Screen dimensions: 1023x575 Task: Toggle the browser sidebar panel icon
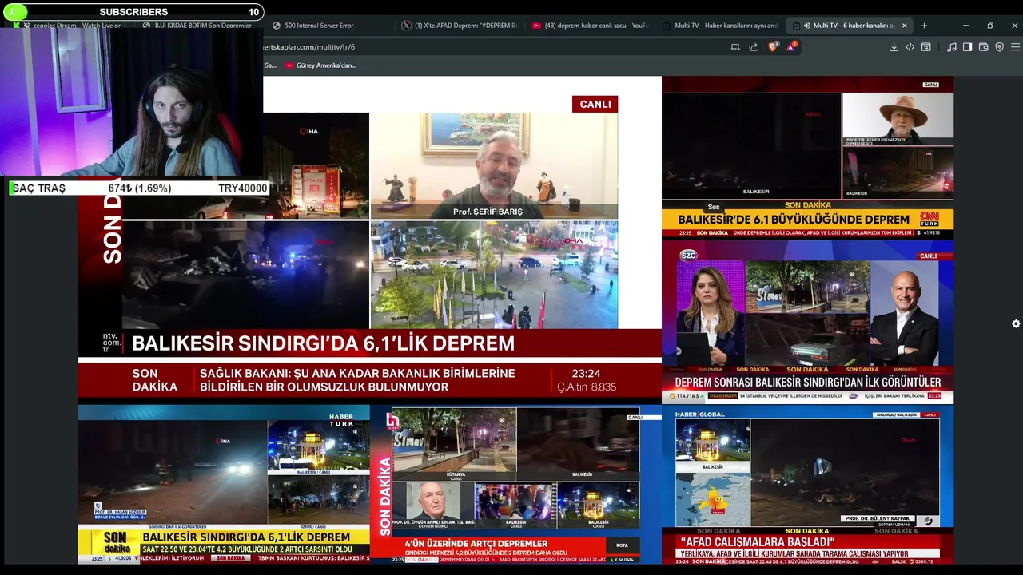967,47
